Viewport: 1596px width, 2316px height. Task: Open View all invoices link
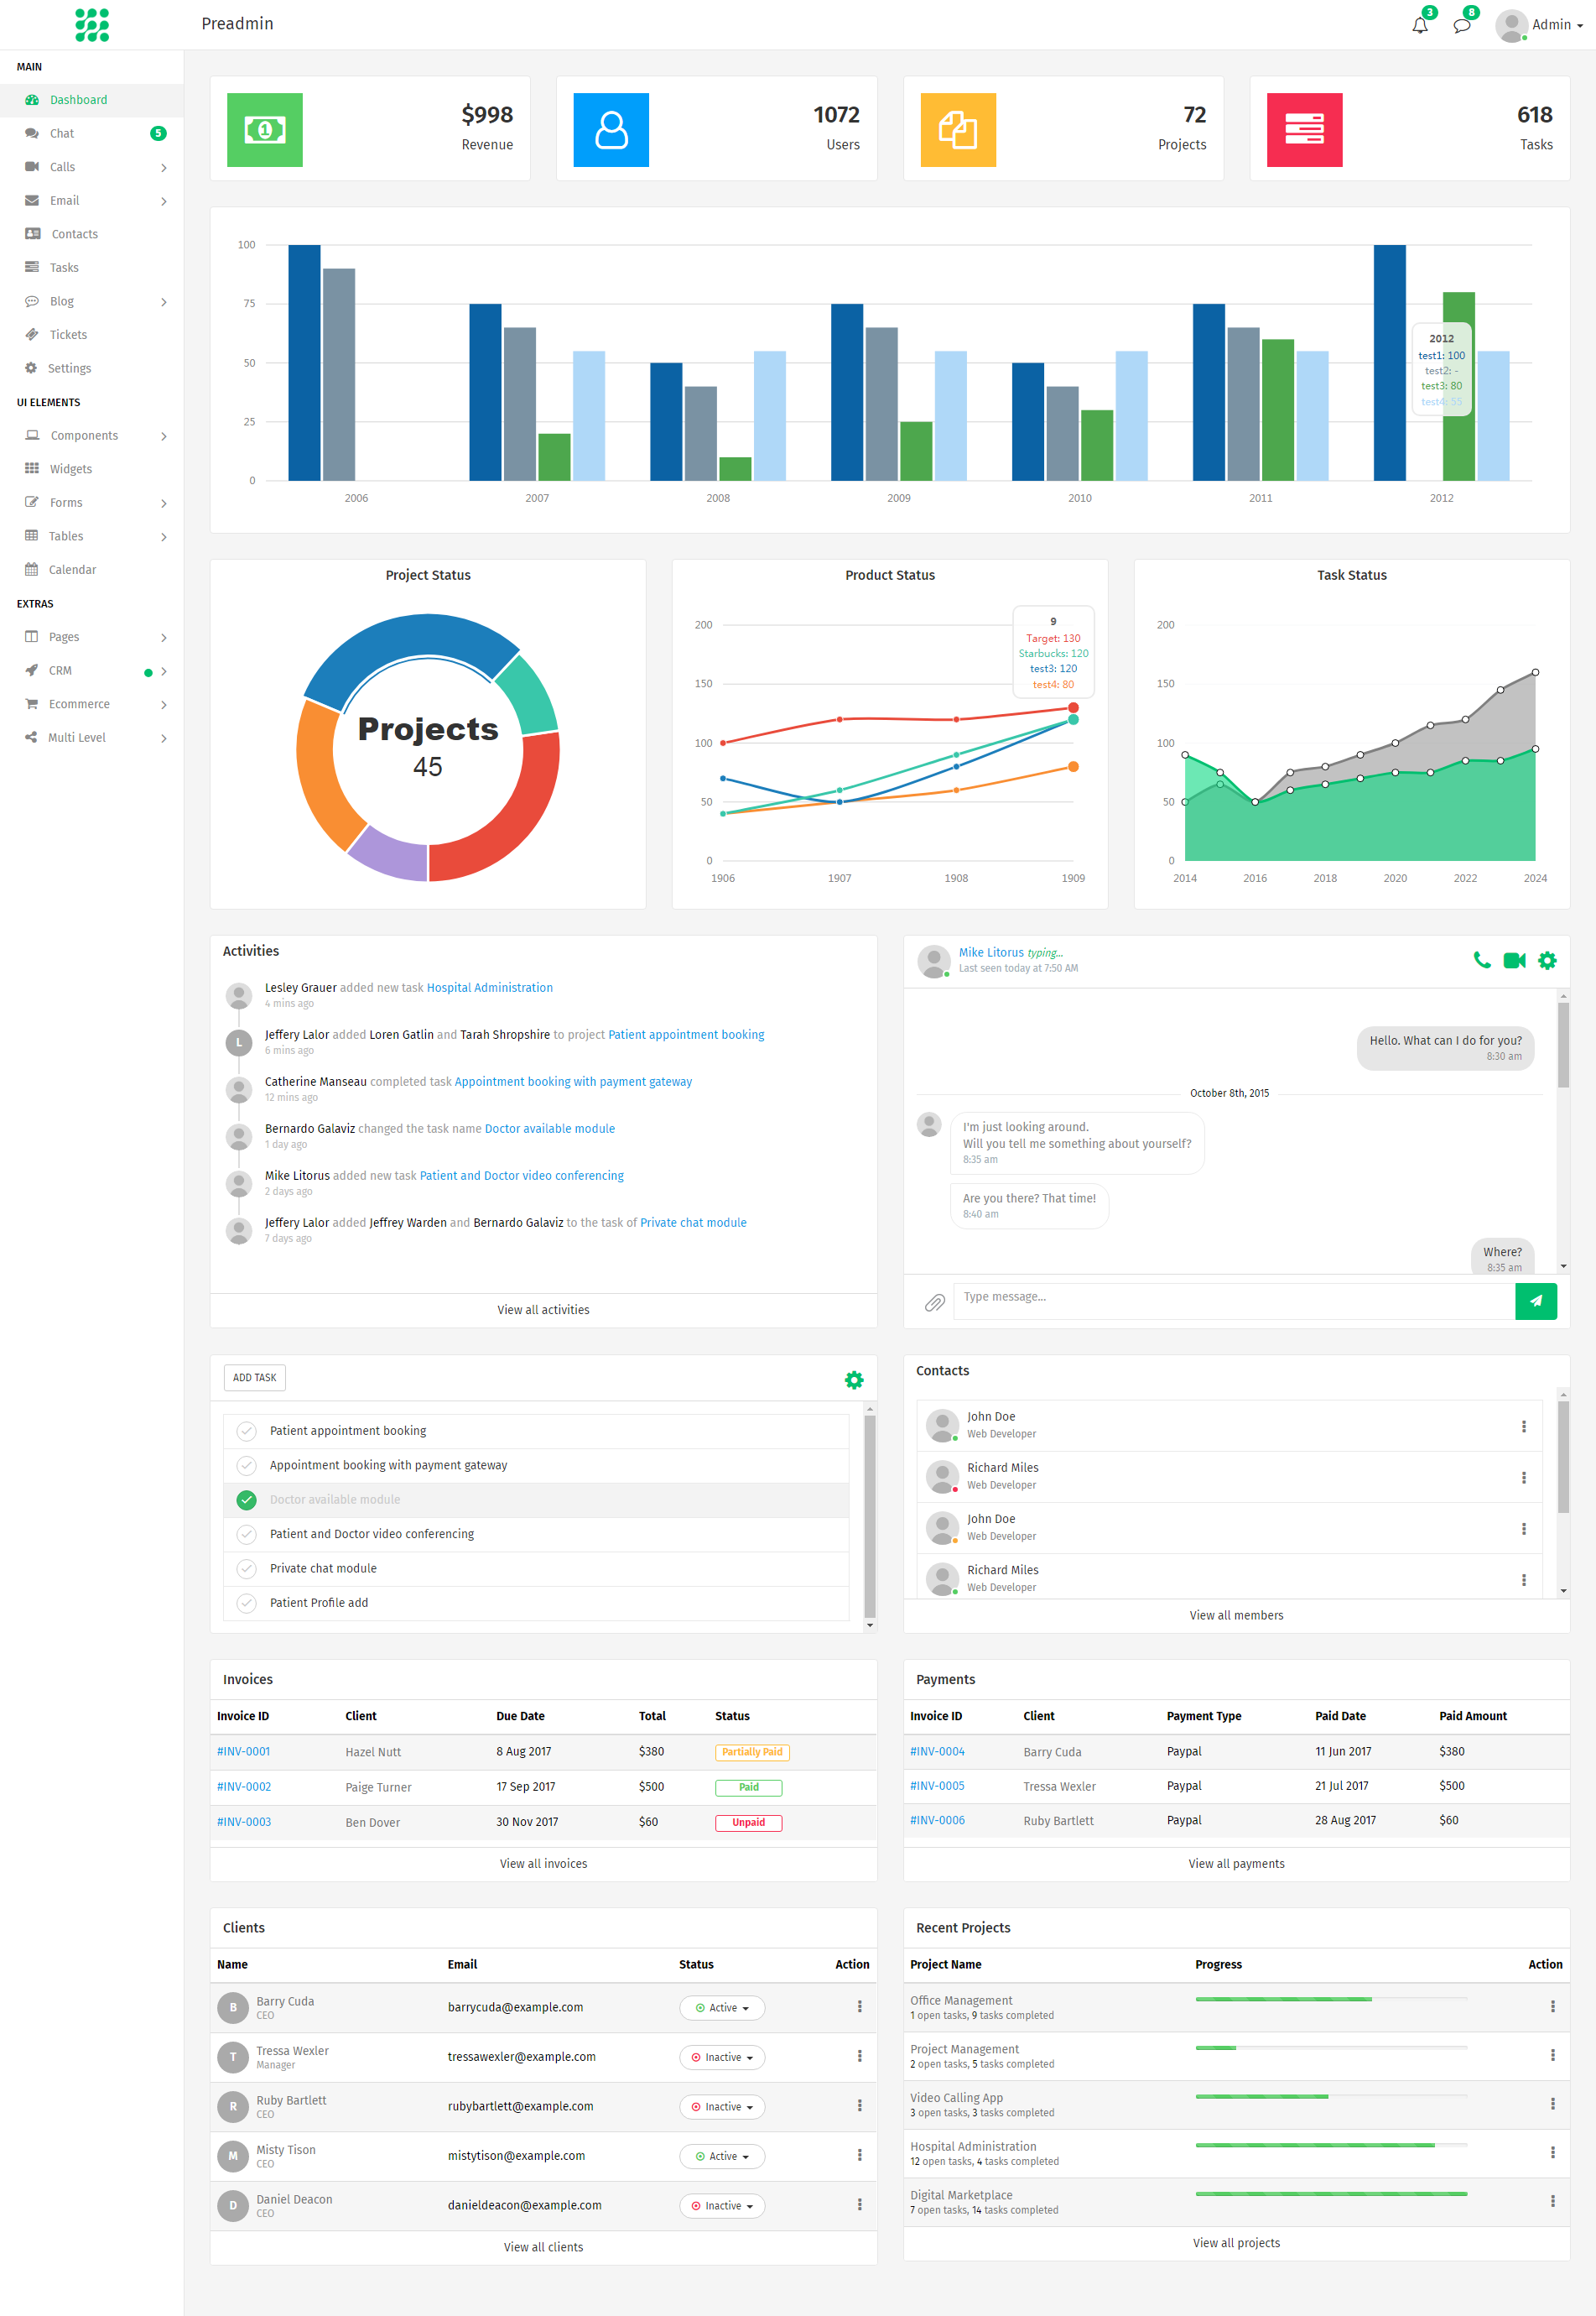[543, 1864]
